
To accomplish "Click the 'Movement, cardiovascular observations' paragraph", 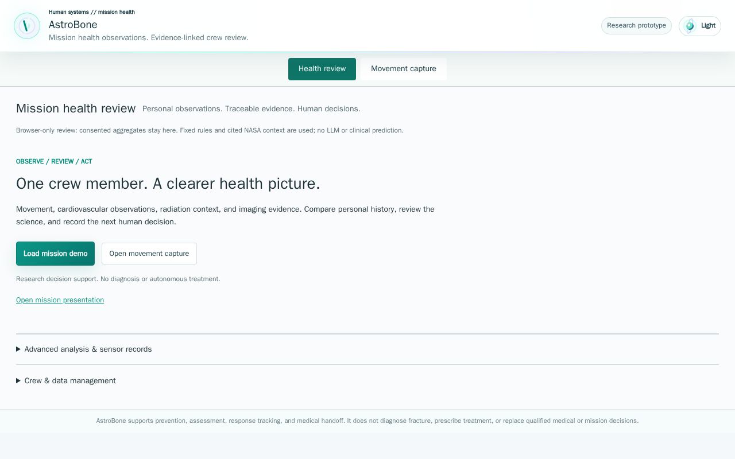I will pos(225,216).
